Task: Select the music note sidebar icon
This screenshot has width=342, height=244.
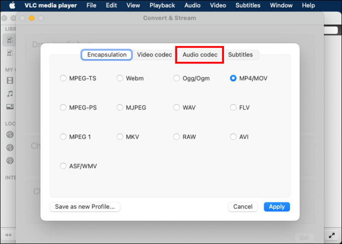Action: coord(10,93)
